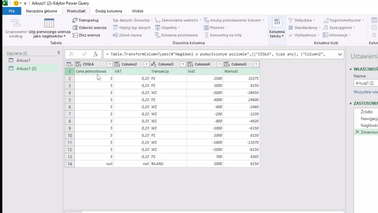Click the Konwertuj na listę icon
Screen dimensions: 378x213
point(207,35)
